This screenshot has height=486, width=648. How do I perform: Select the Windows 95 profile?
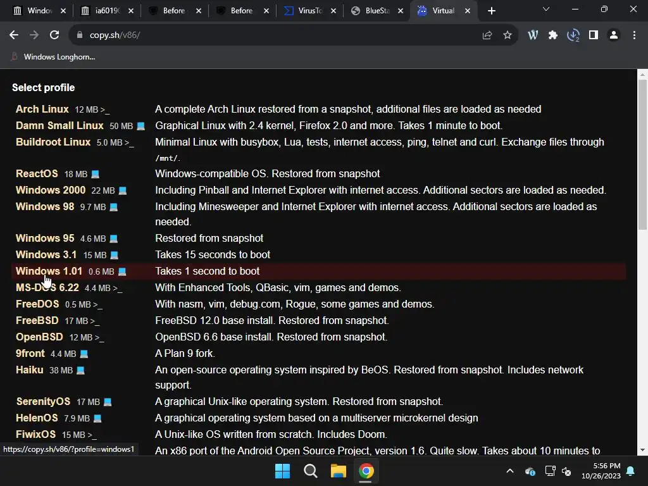[45, 239]
